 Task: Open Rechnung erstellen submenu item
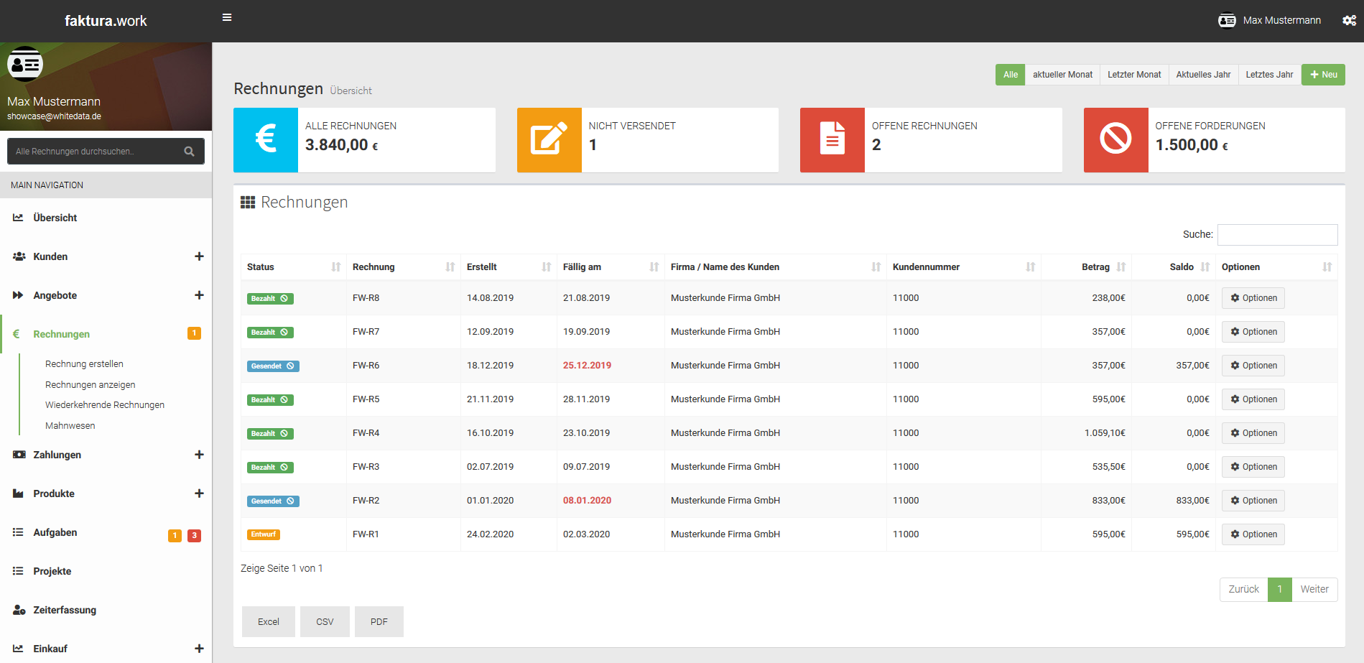pyautogui.click(x=84, y=364)
